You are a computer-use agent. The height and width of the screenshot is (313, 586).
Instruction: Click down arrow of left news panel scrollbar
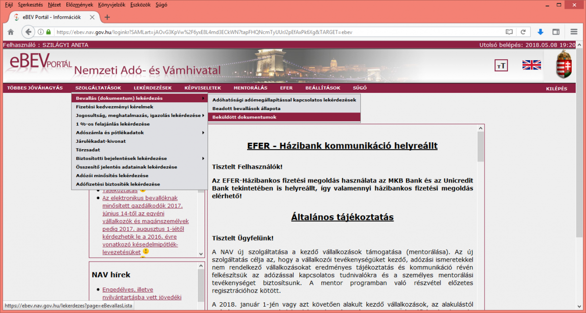[200, 254]
